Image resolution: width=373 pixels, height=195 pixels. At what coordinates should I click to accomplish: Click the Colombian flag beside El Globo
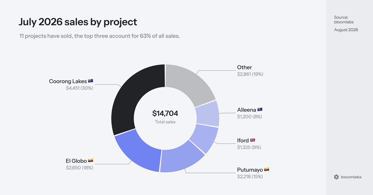click(90, 161)
